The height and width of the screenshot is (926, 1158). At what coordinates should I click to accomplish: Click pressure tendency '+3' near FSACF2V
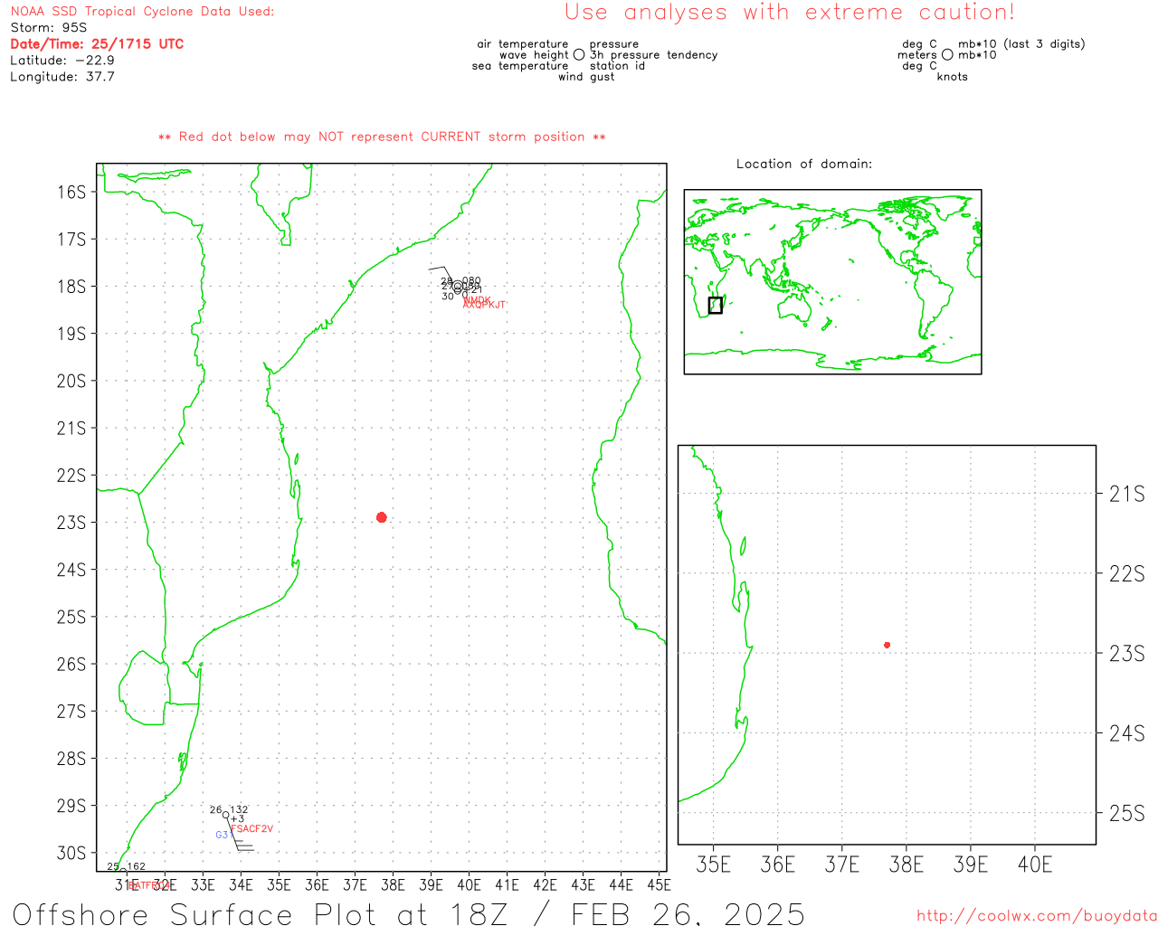click(237, 819)
